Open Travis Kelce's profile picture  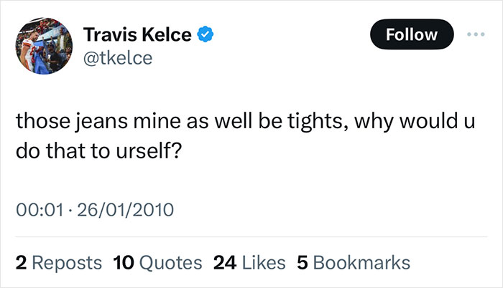pyautogui.click(x=45, y=45)
